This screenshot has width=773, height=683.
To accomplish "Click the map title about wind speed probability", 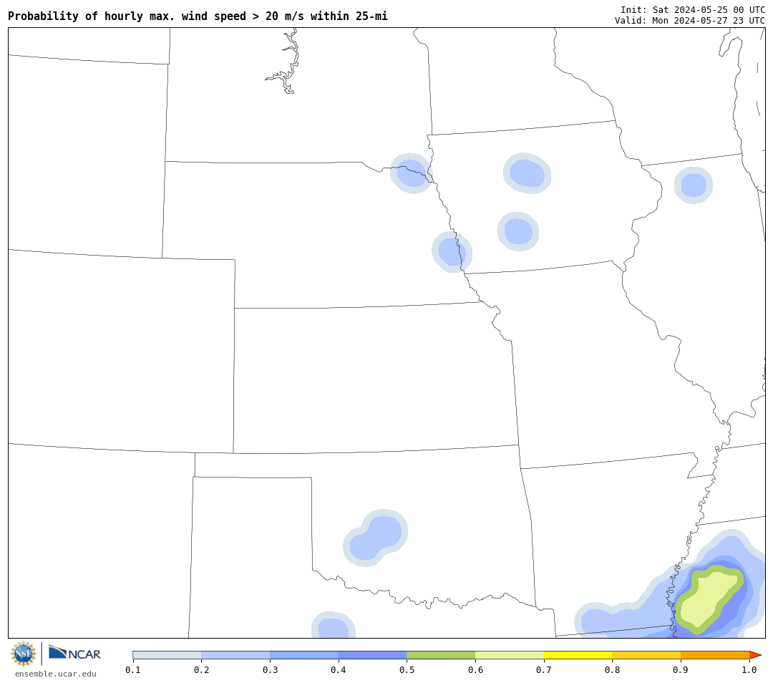I will [198, 16].
